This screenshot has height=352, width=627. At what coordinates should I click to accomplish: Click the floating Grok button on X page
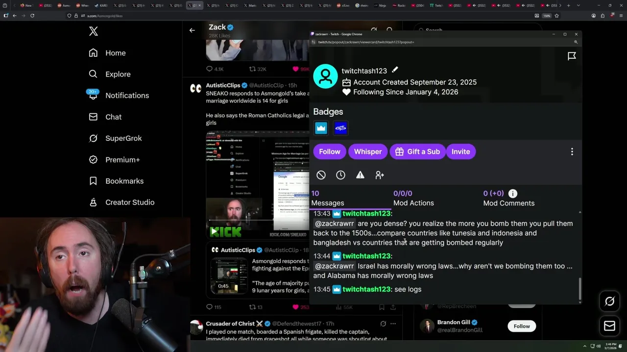(610, 302)
